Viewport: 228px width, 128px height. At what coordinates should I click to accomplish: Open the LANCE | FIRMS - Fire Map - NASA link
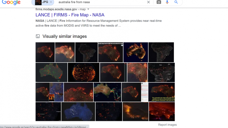tap(70, 15)
